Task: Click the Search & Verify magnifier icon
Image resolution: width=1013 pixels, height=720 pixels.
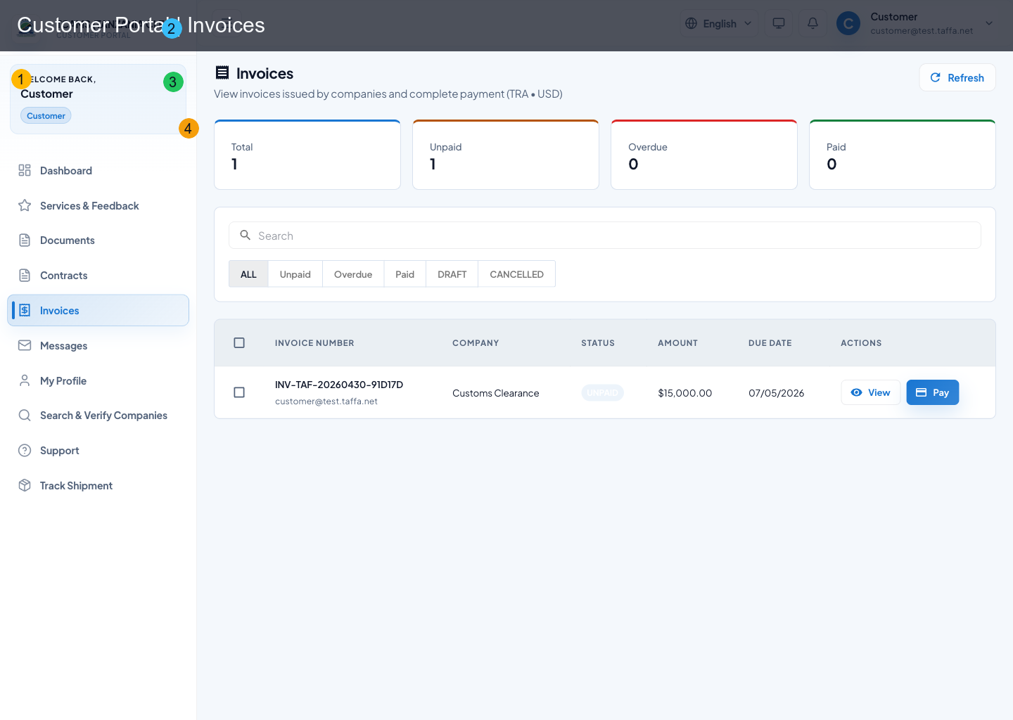Action: click(25, 416)
